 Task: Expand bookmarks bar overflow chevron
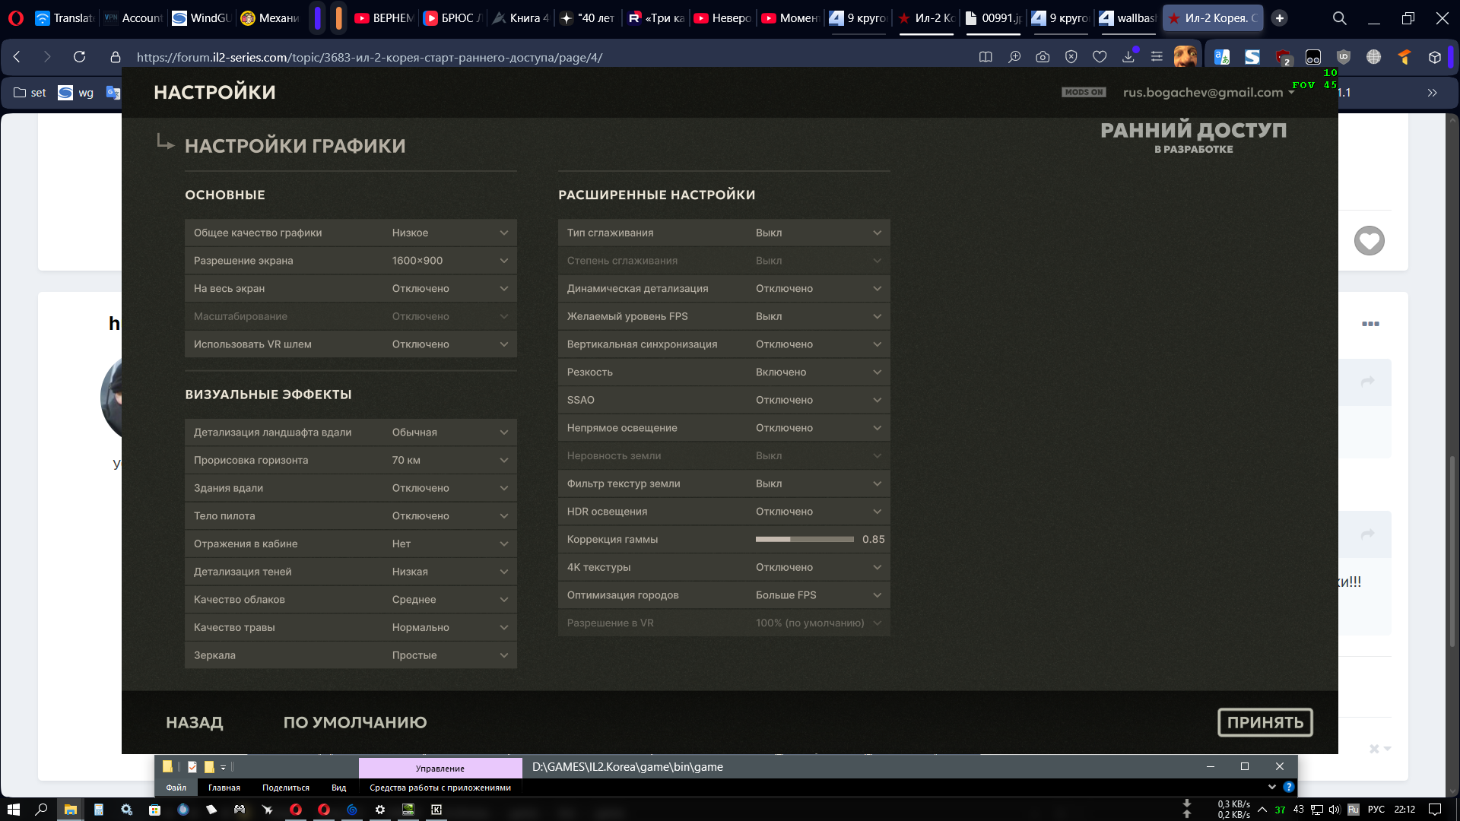pos(1433,93)
